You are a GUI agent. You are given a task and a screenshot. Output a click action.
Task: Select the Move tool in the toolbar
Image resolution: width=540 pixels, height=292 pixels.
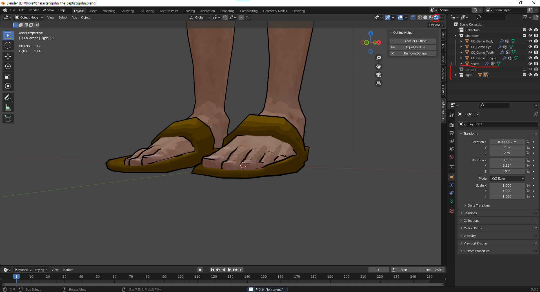[x=8, y=56]
